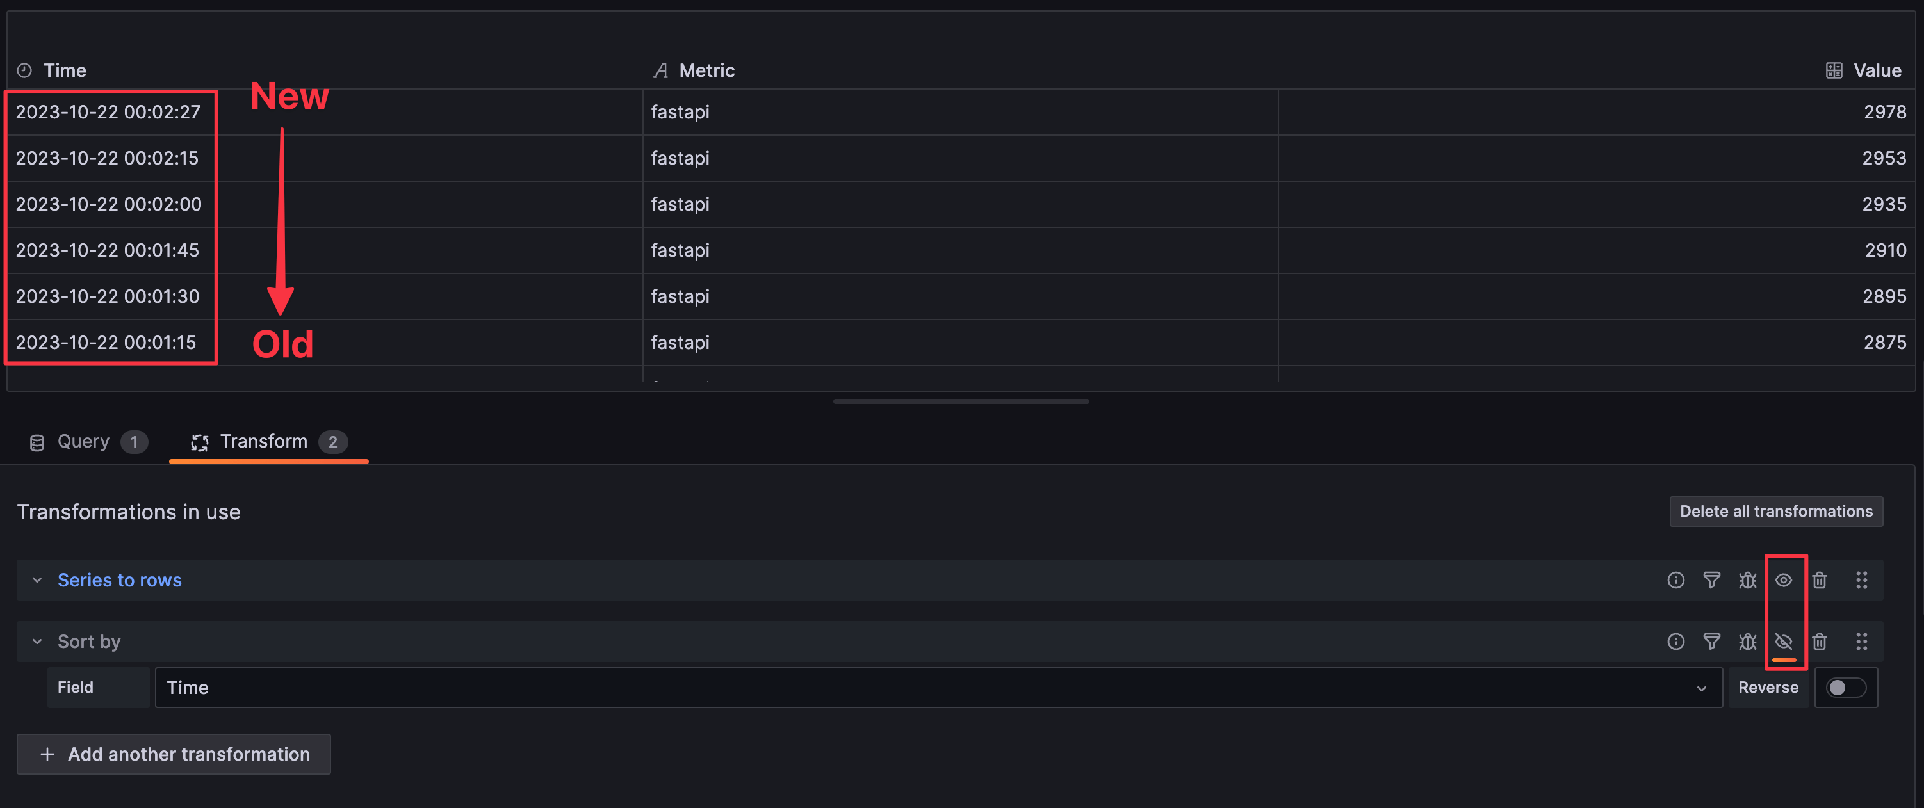
Task: Open debug for Series to rows transformation
Action: 1747,580
